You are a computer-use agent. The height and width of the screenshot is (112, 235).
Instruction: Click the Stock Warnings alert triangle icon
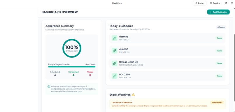(133, 95)
